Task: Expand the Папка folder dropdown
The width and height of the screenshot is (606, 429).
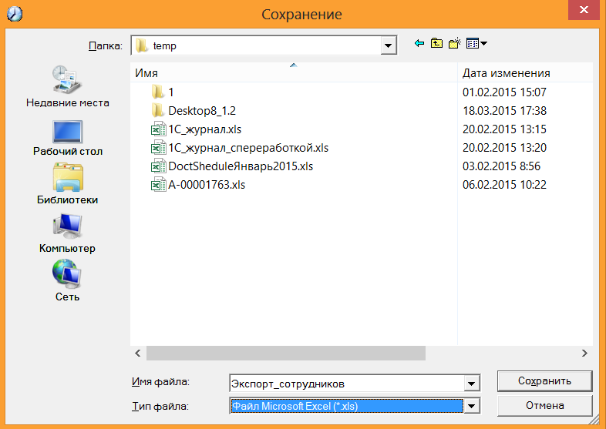Action: point(388,46)
